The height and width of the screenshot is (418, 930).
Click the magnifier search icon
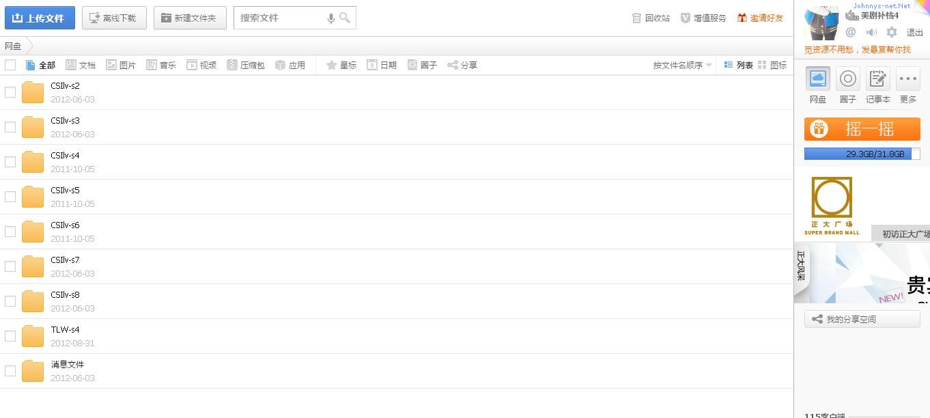345,18
